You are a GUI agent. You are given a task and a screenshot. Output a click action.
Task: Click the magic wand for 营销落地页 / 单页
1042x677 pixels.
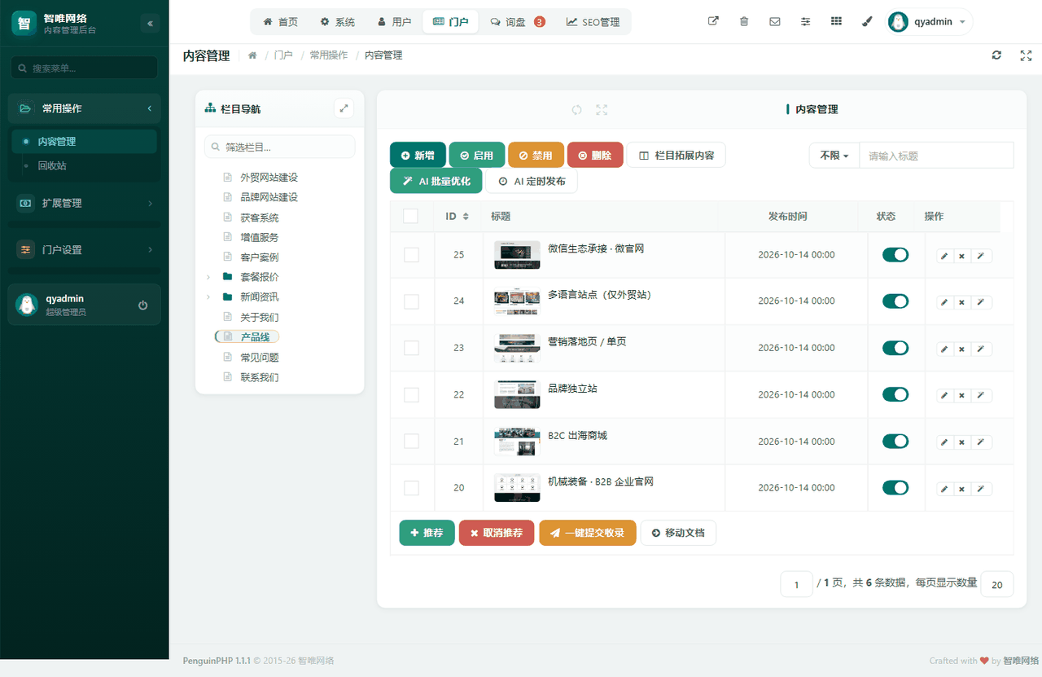(x=981, y=349)
